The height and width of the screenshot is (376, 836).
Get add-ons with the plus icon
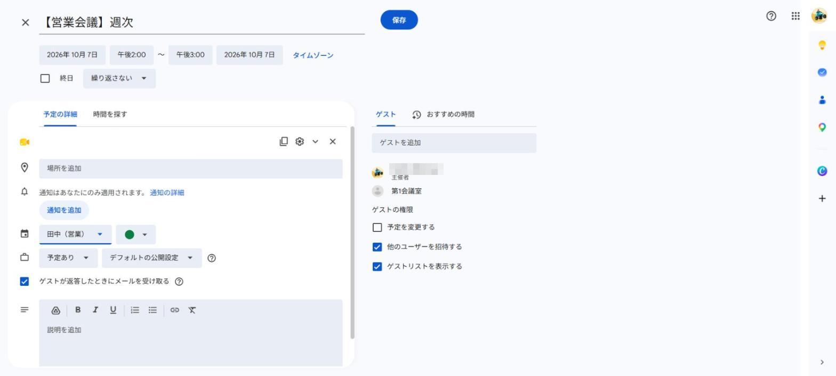tap(822, 198)
